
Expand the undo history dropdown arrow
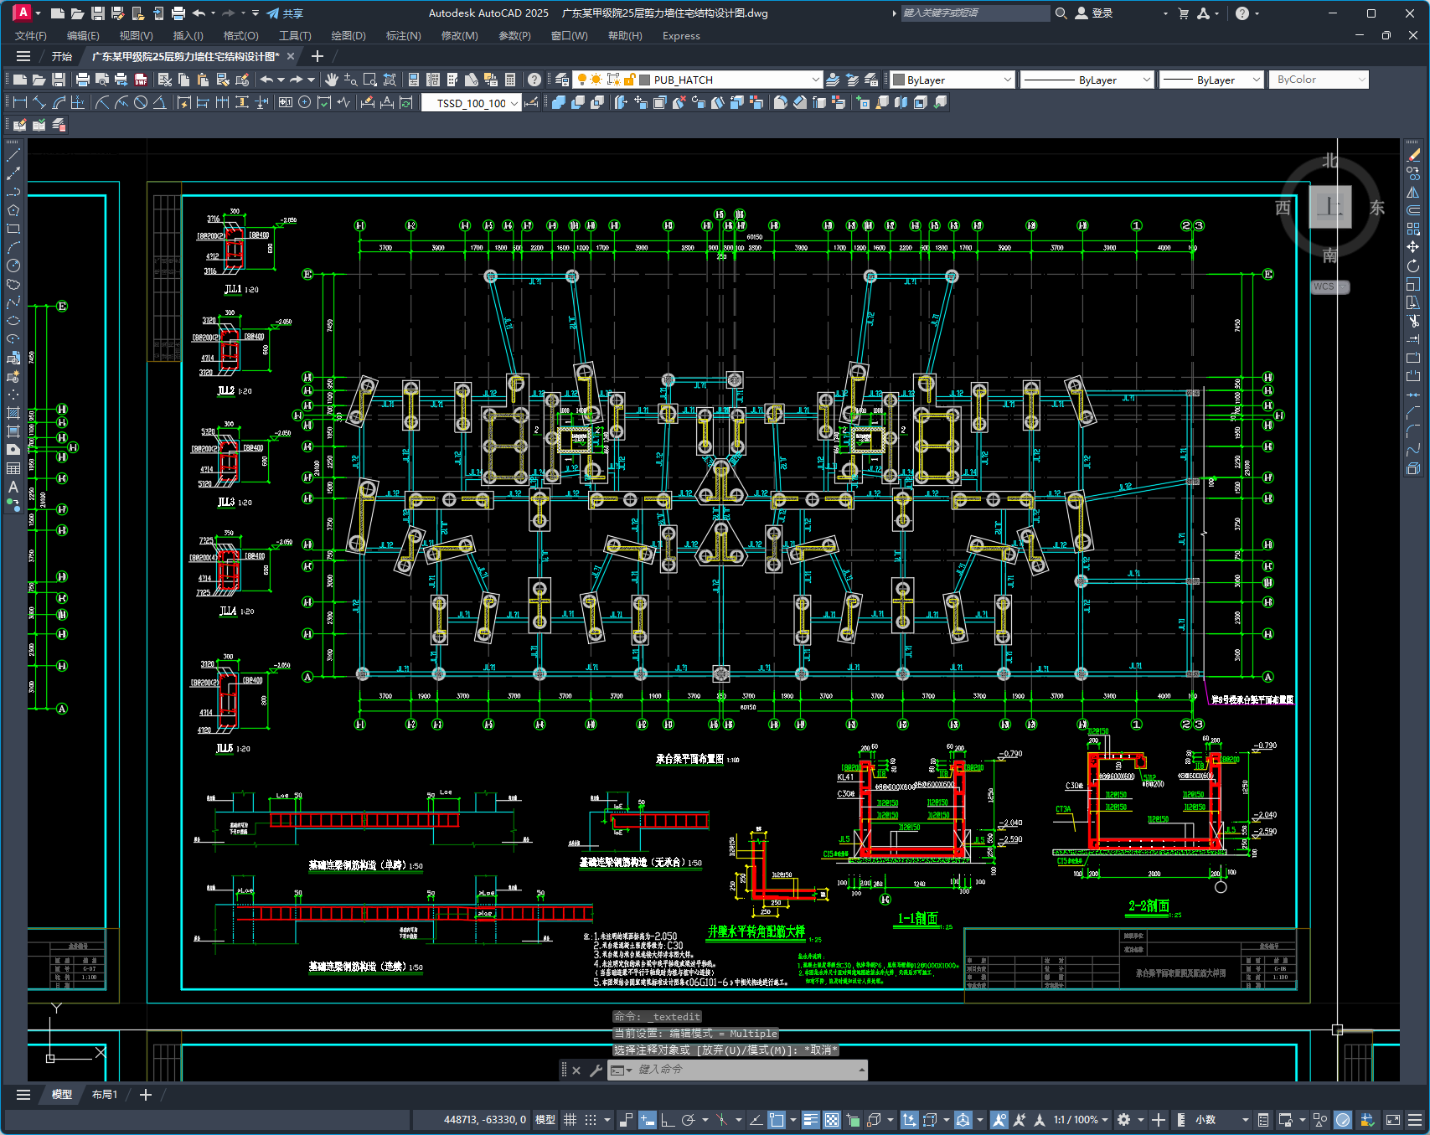tap(213, 13)
